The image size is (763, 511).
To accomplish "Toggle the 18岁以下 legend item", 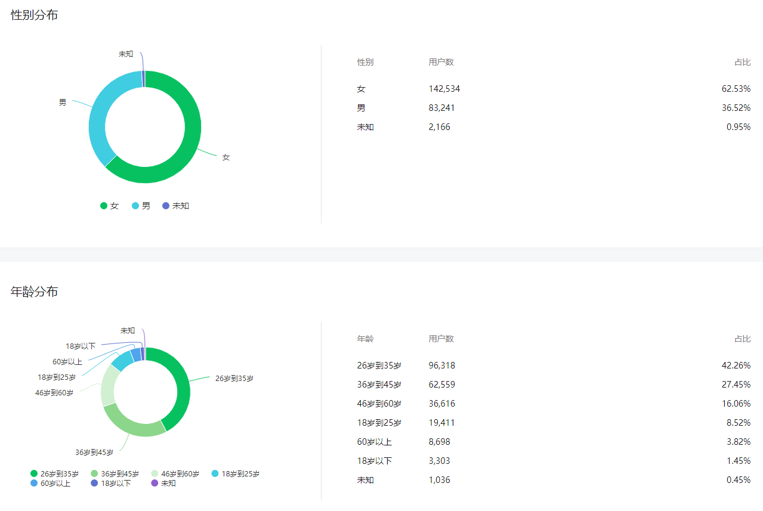I will pos(110,484).
